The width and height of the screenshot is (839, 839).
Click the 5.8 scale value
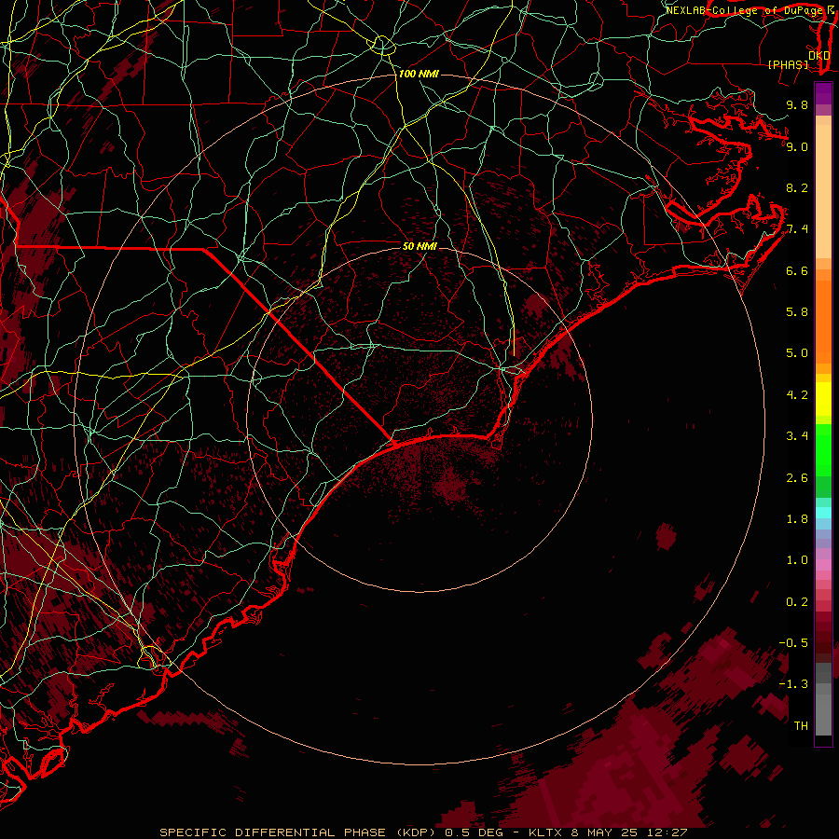pyautogui.click(x=797, y=312)
